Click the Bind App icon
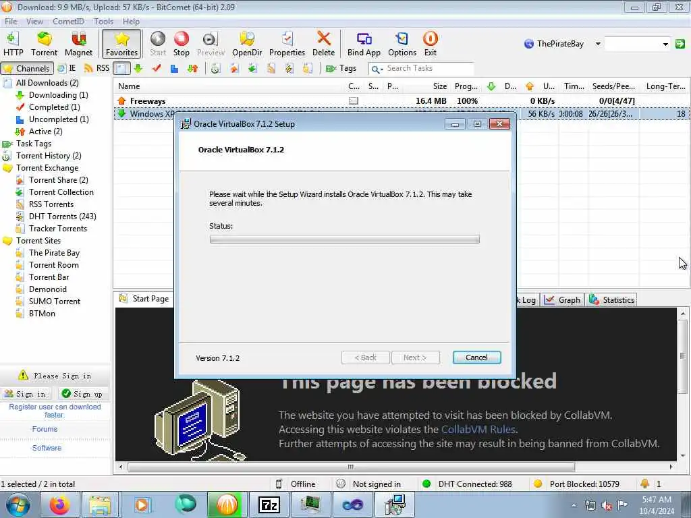The height and width of the screenshot is (518, 691). click(364, 44)
